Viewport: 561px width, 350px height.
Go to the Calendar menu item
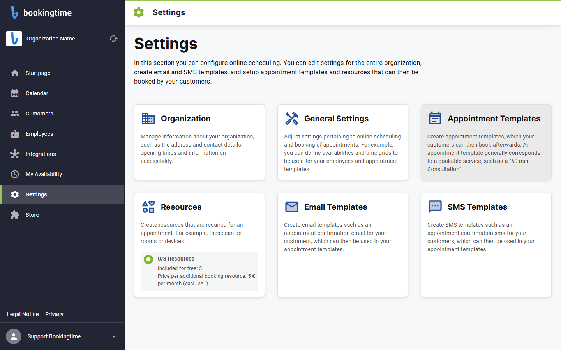coord(62,93)
